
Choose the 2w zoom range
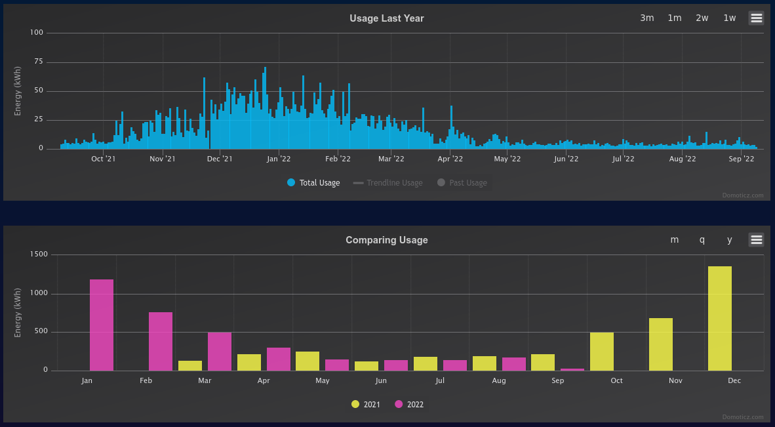pyautogui.click(x=702, y=18)
